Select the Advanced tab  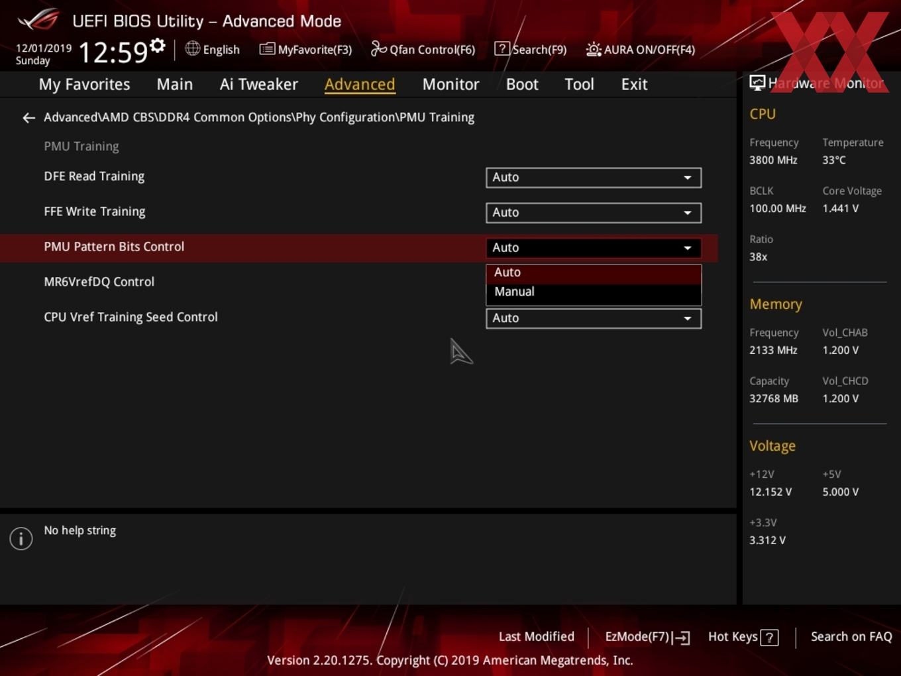[x=360, y=84]
